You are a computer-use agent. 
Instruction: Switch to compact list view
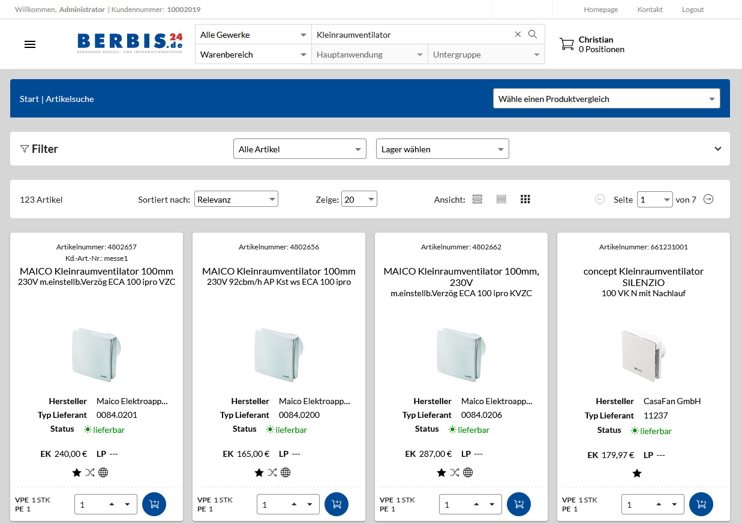pyautogui.click(x=501, y=199)
